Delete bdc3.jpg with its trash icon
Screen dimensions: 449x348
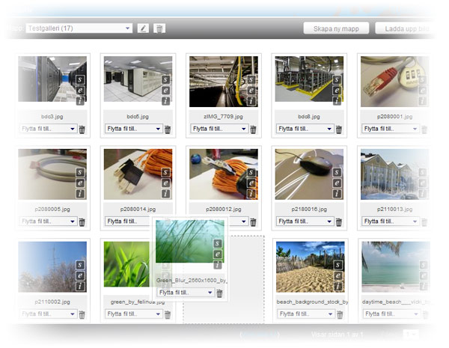coord(82,129)
